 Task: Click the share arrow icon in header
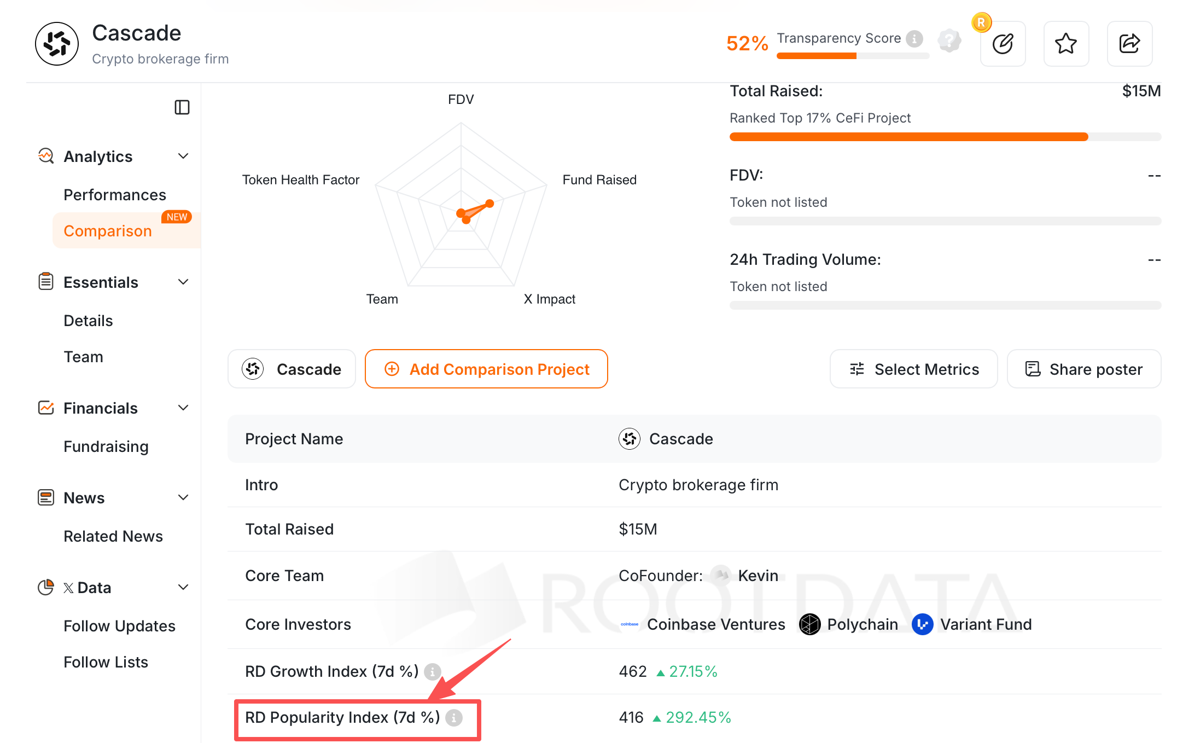point(1129,44)
